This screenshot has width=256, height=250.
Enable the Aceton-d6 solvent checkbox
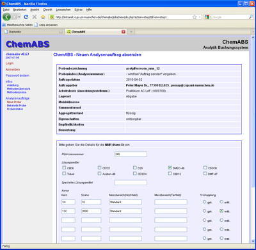pos(99,174)
